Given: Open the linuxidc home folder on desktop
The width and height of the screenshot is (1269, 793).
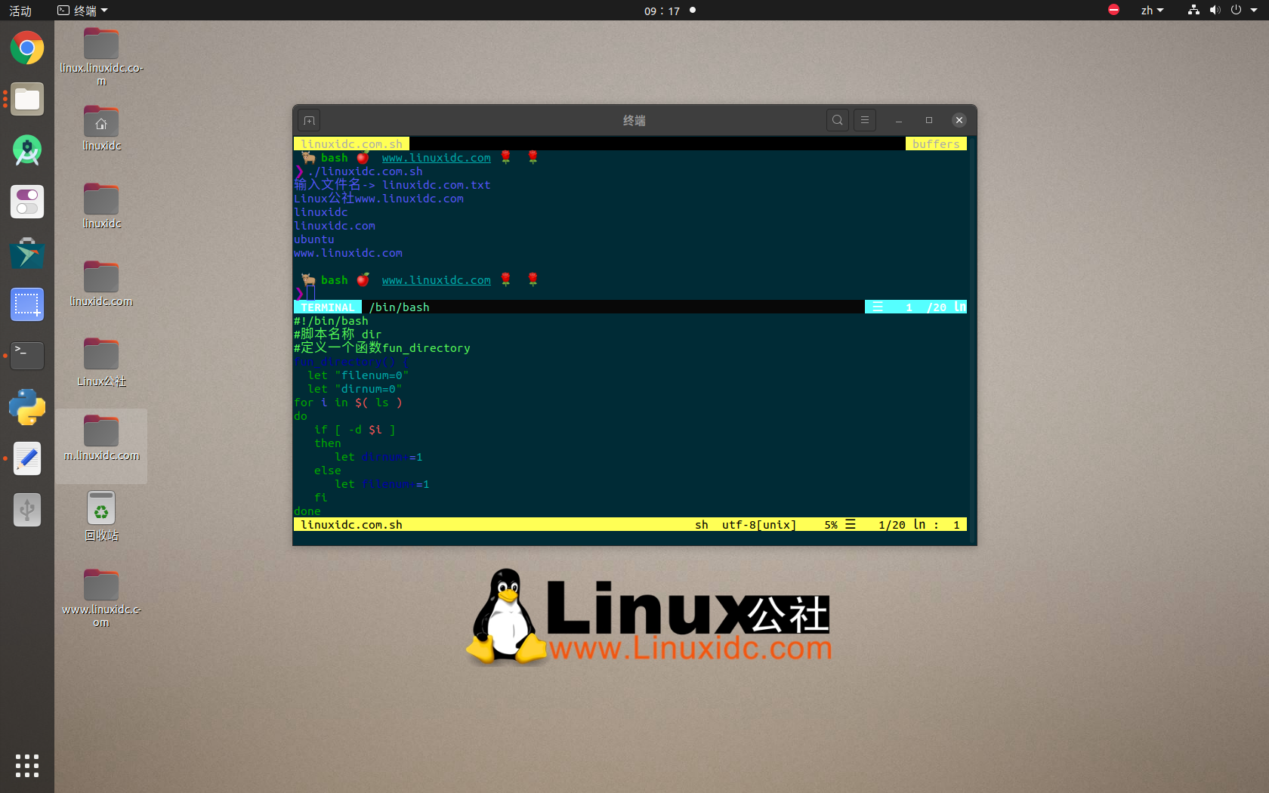Looking at the screenshot, I should pos(101,128).
